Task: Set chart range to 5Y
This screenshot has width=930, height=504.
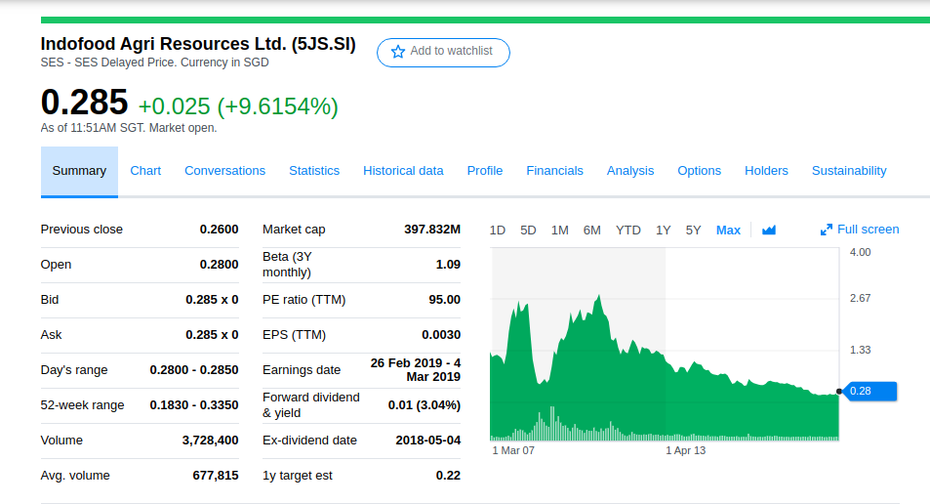Action: (x=693, y=231)
